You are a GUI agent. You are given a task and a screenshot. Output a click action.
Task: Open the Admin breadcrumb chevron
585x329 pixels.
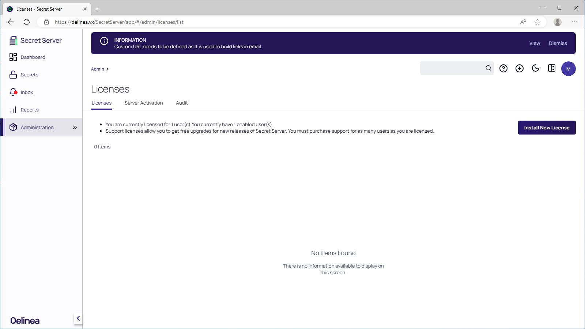click(107, 69)
